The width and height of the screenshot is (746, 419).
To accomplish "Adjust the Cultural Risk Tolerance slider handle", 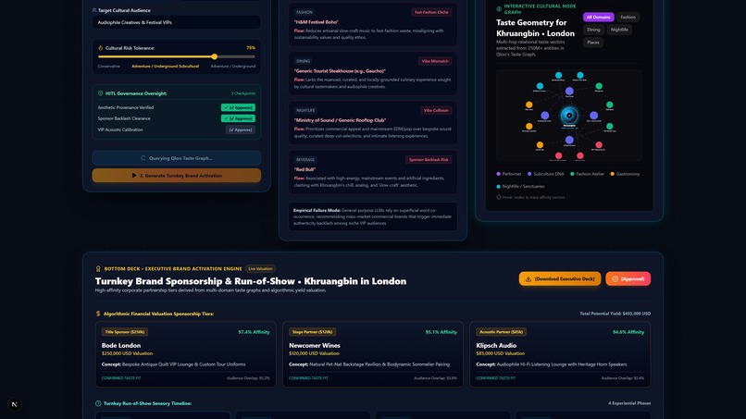I will tap(215, 56).
